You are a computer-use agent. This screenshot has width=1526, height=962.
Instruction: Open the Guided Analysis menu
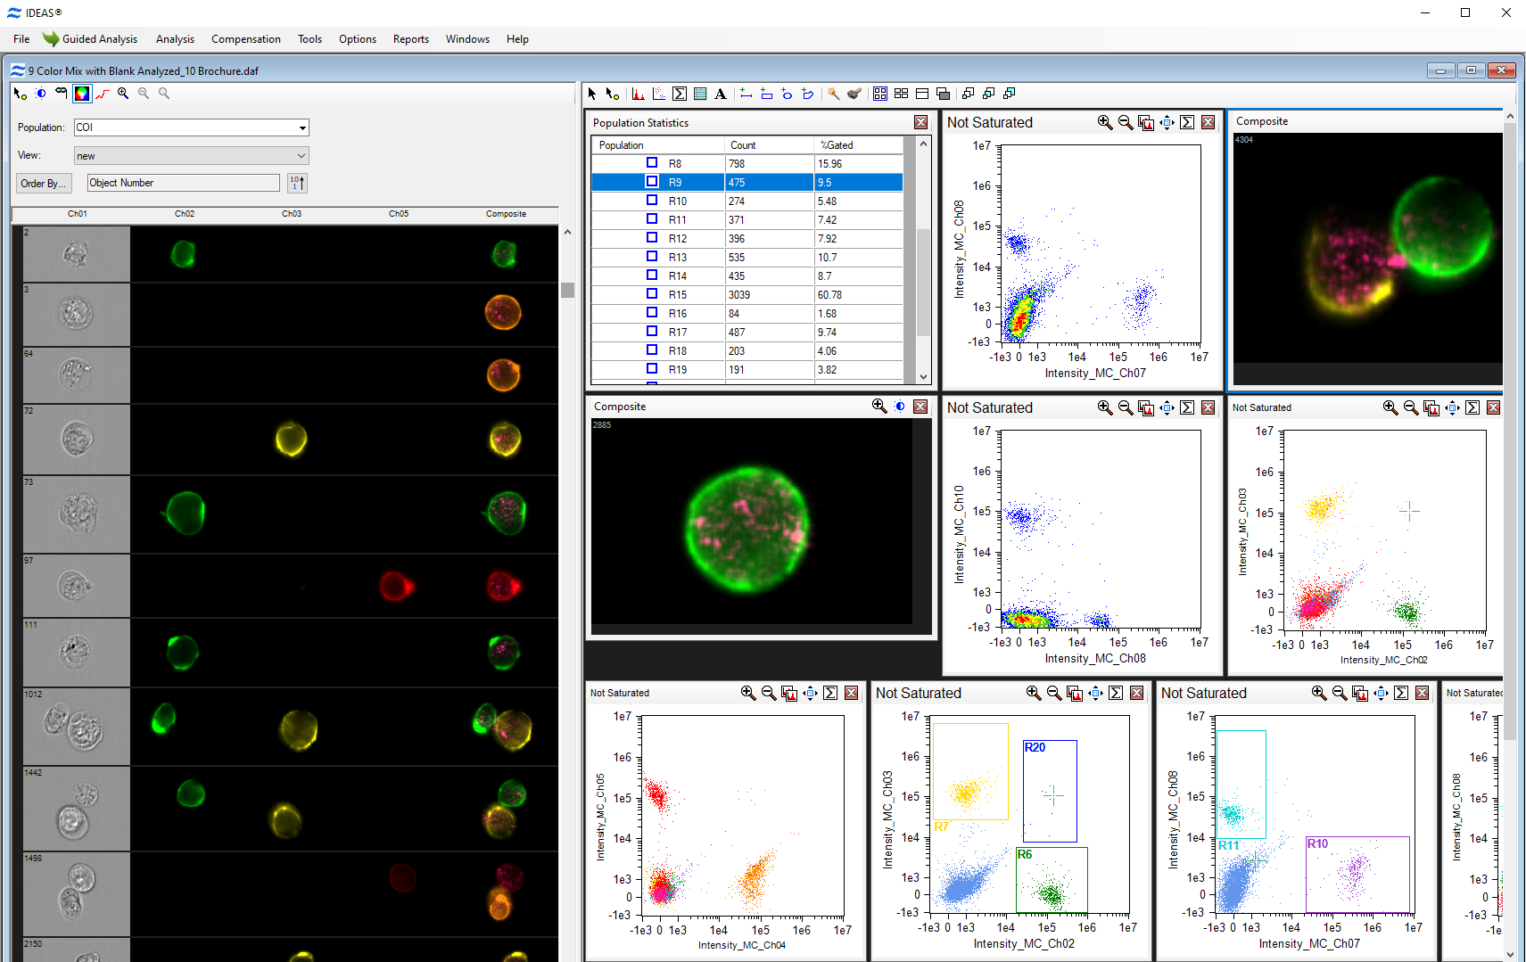click(90, 39)
